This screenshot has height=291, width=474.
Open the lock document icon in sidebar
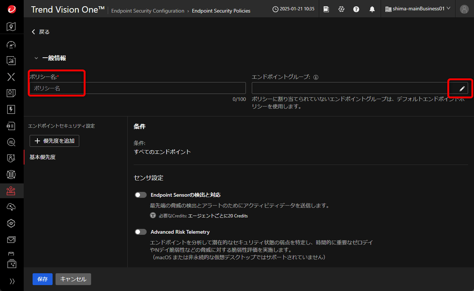point(11,126)
